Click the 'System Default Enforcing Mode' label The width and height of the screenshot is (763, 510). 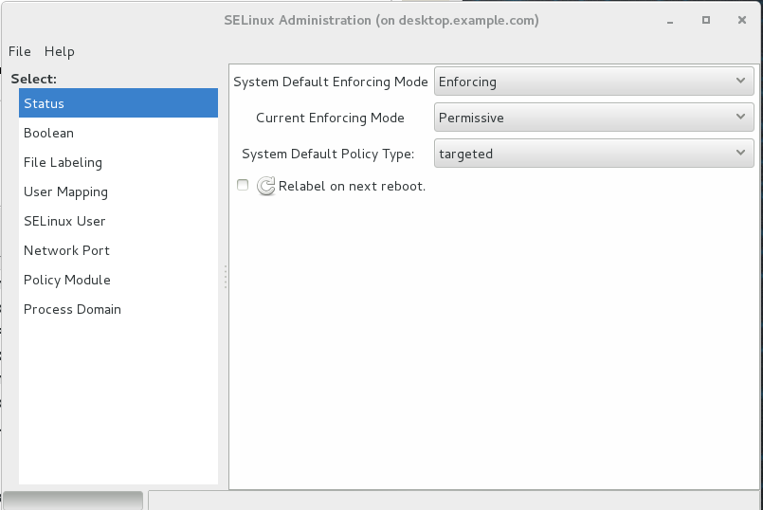331,82
